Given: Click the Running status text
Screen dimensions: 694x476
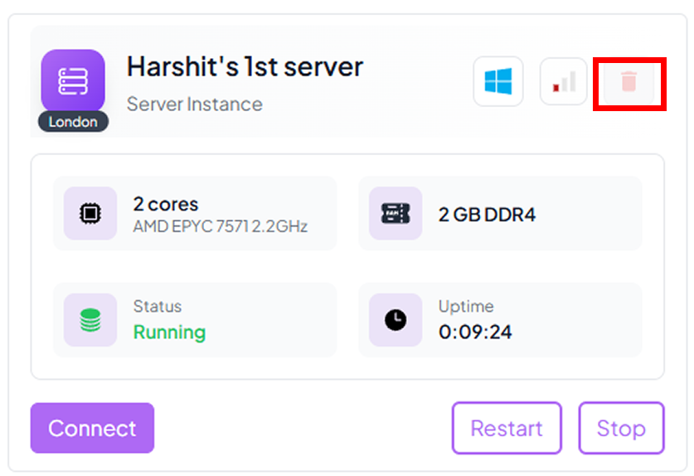Looking at the screenshot, I should pyautogui.click(x=169, y=333).
